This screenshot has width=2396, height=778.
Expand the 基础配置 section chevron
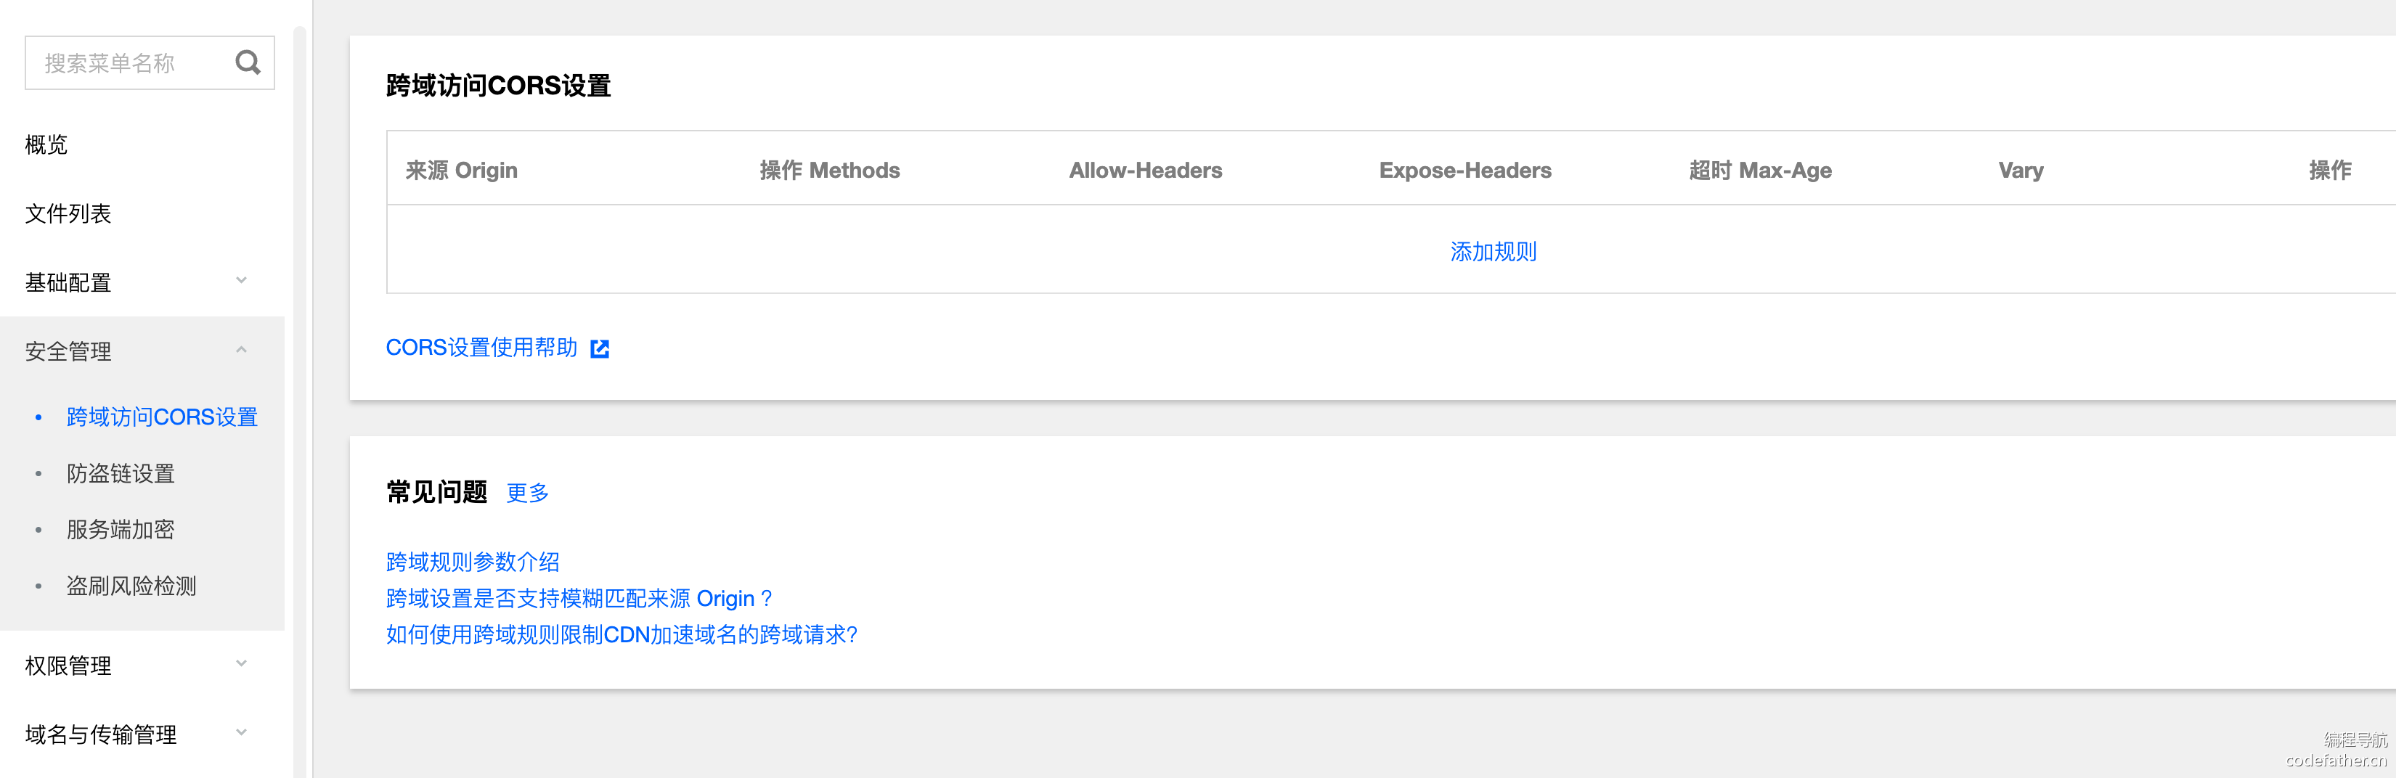tap(241, 281)
